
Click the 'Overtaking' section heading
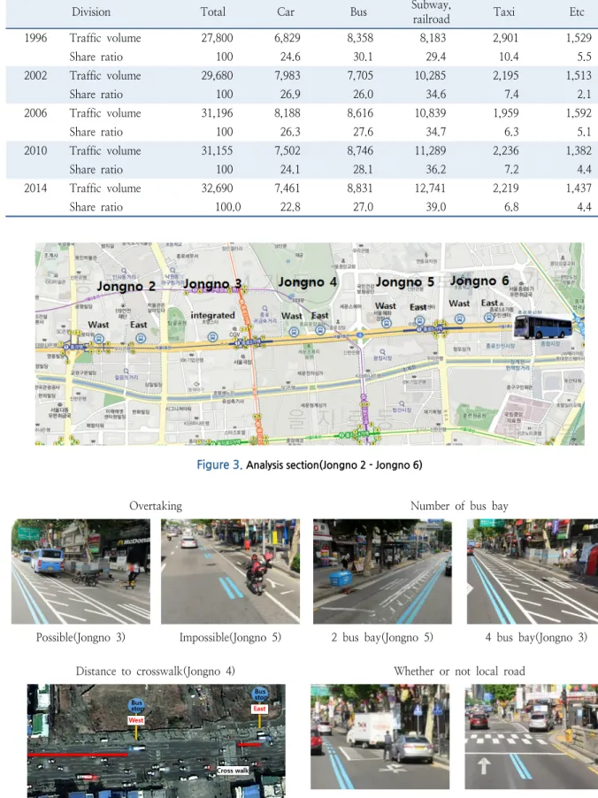tap(156, 506)
